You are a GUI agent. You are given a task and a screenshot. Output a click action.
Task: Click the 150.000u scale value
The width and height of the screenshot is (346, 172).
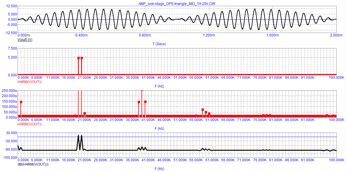point(9,101)
